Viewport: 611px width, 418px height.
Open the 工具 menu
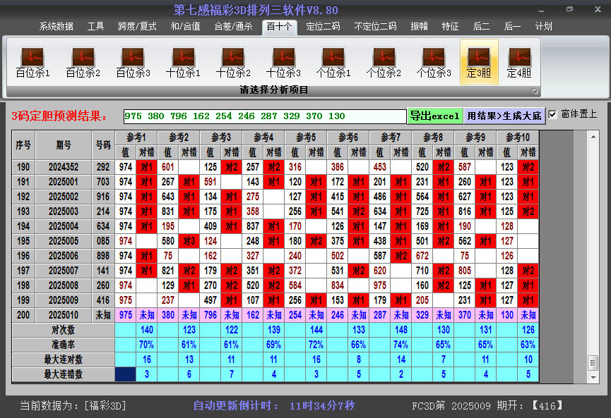tap(95, 27)
